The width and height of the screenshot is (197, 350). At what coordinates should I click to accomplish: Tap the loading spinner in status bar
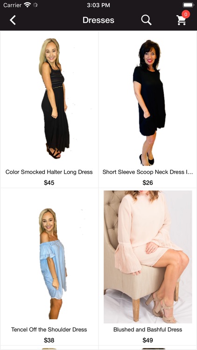[35, 5]
